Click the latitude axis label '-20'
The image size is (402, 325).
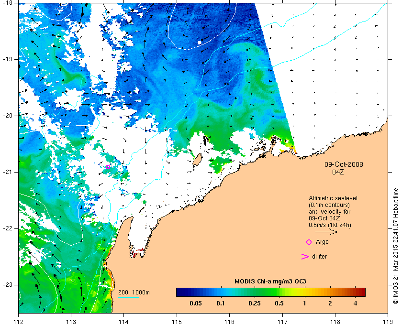coord(7,116)
